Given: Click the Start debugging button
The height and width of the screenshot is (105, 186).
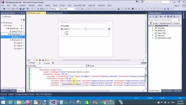Looking at the screenshot, I should coord(41,9).
